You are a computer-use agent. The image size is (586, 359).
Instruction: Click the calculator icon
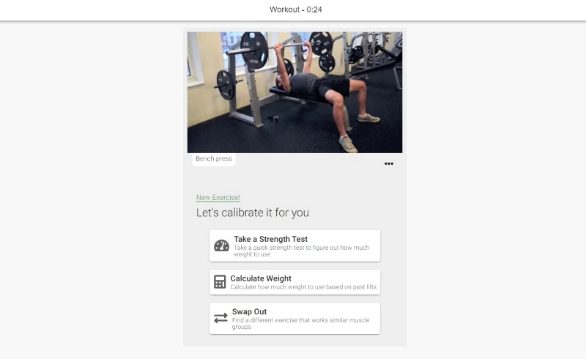tap(220, 282)
